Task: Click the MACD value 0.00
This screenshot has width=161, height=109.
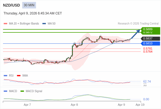Action: pos(146,99)
